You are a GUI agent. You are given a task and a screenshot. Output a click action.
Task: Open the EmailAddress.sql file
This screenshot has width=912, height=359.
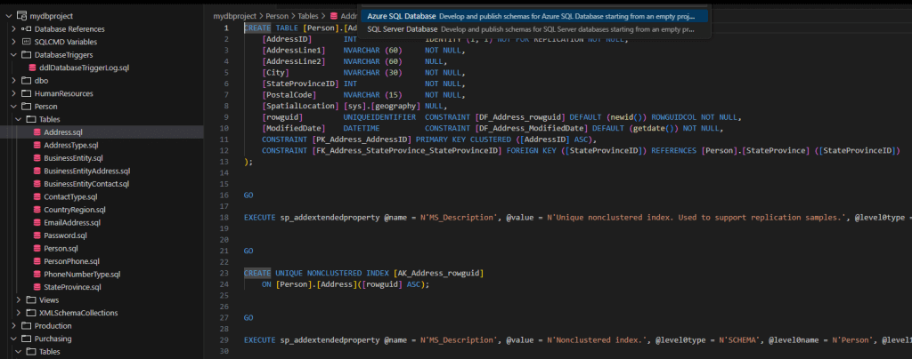pos(71,223)
